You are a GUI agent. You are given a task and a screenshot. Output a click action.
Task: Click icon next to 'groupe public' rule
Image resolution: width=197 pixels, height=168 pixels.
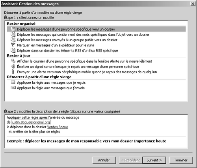13,40
